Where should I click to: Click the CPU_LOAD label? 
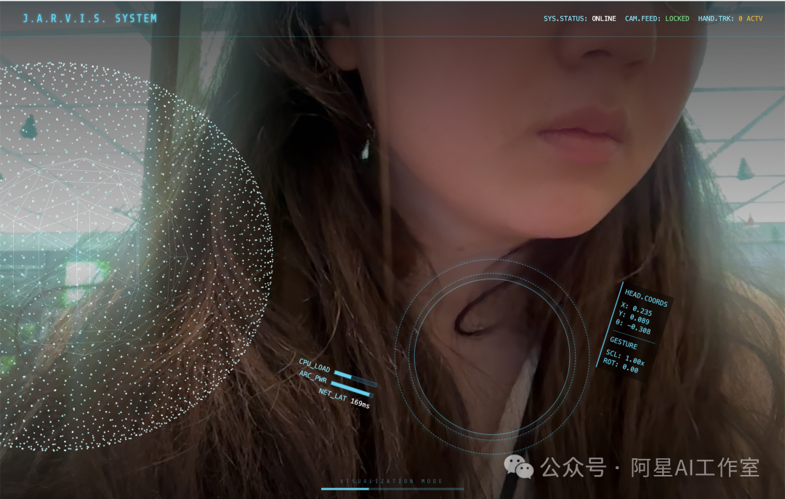pyautogui.click(x=315, y=364)
